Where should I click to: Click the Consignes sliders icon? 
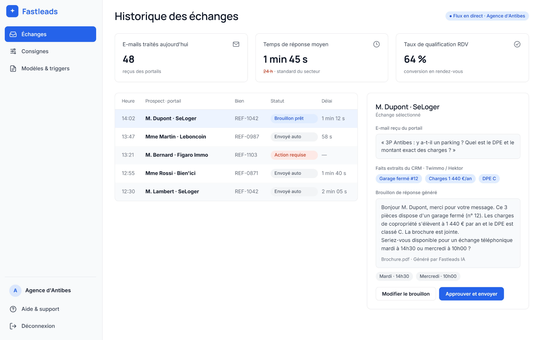[x=13, y=51]
